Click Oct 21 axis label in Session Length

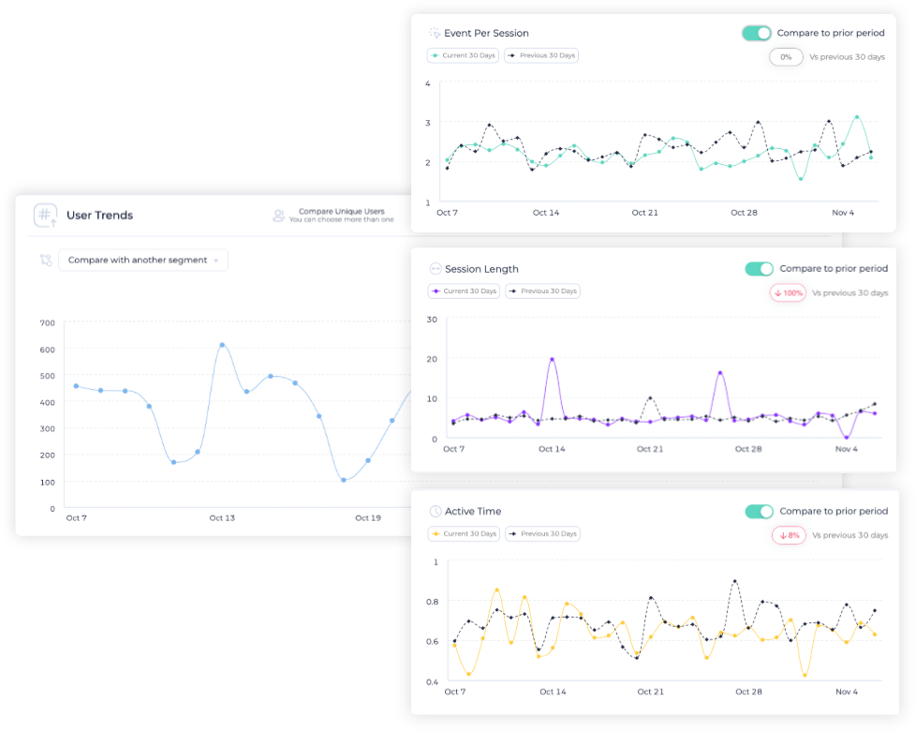650,449
